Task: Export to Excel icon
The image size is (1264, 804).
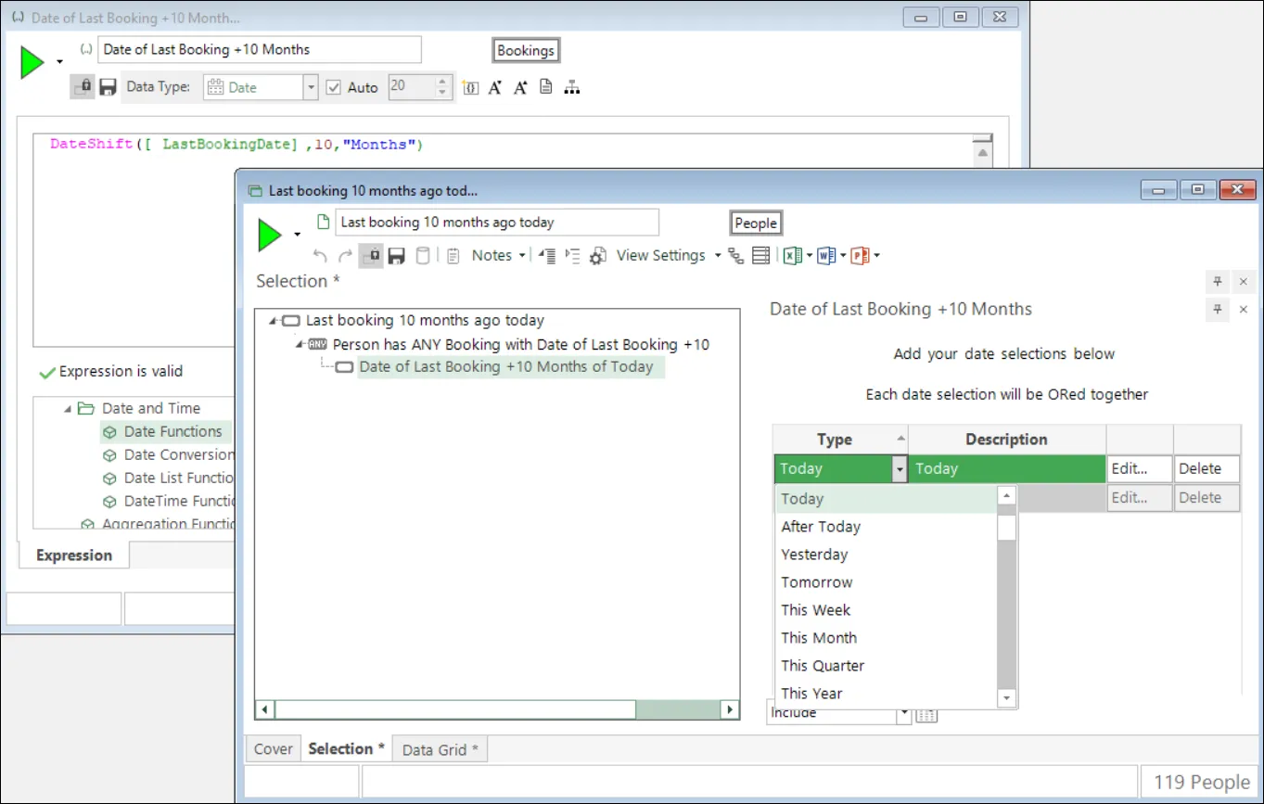Action: tap(792, 256)
